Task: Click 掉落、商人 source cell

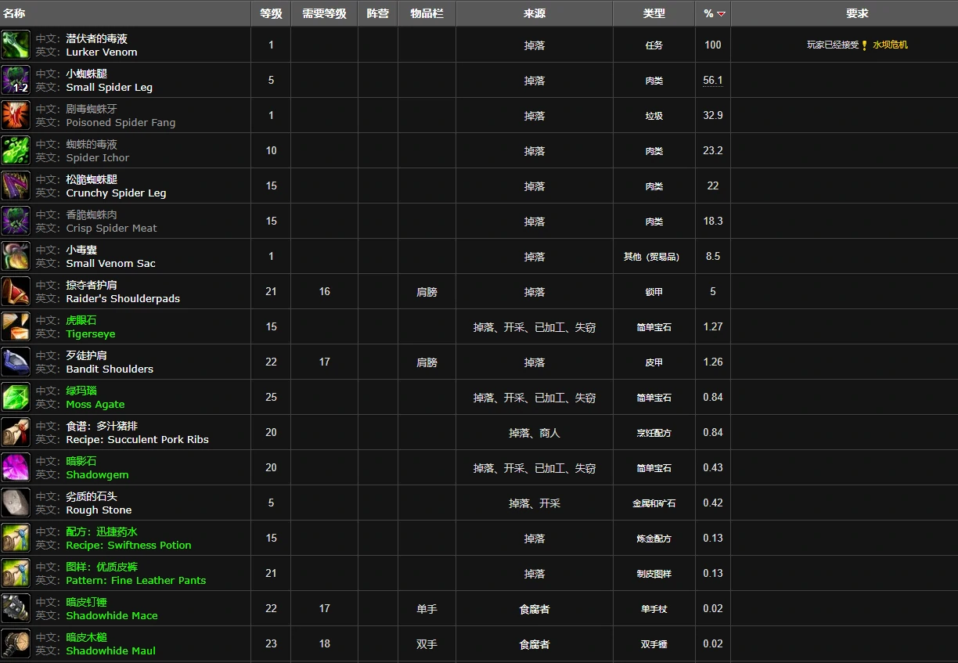Action: coord(535,433)
